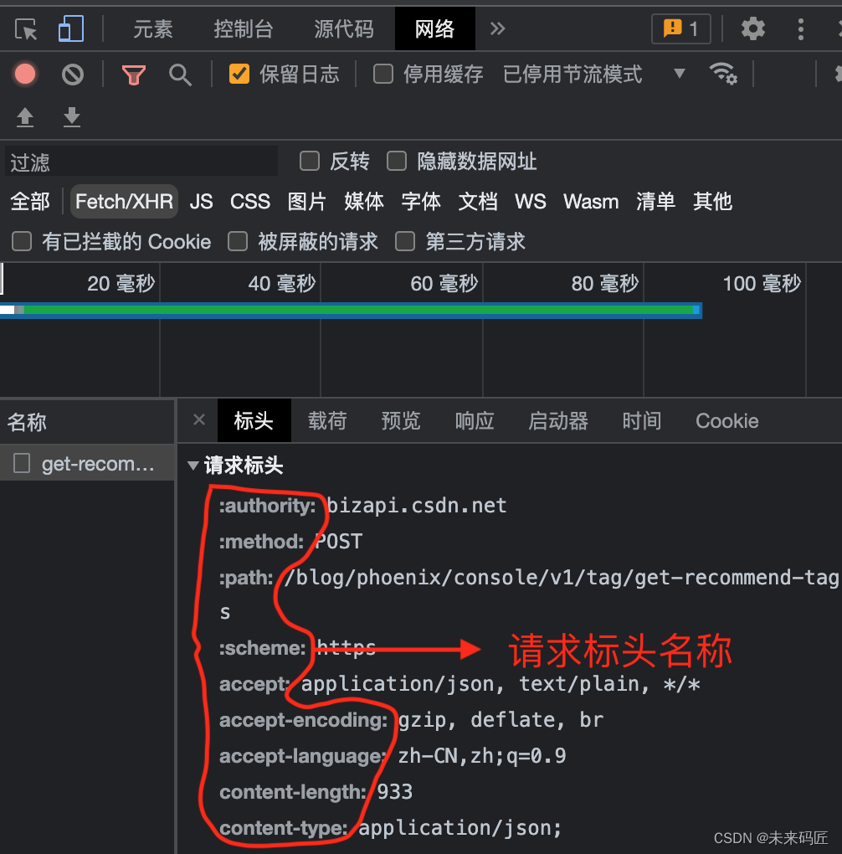Click the error badge showing 1 issue
This screenshot has width=842, height=854.
click(x=680, y=28)
